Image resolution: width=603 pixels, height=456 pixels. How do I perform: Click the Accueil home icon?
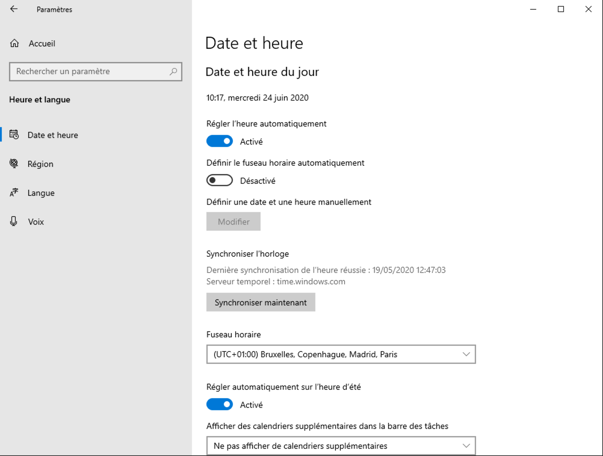coord(14,43)
